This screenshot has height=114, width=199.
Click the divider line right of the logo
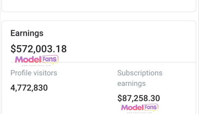click(127, 62)
